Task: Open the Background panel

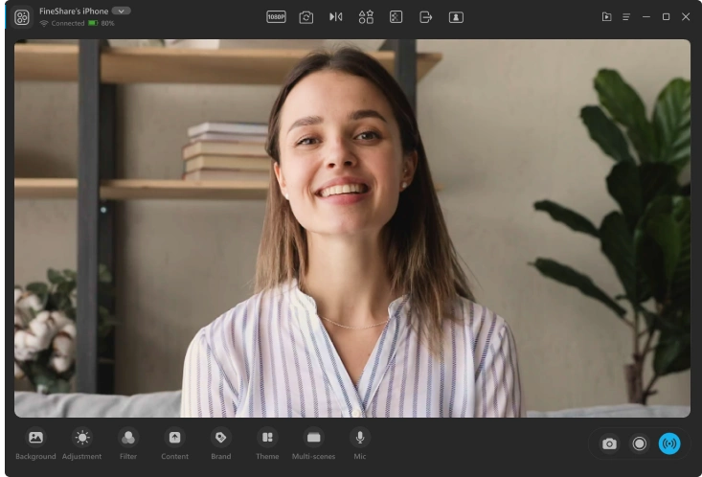Action: (x=35, y=438)
